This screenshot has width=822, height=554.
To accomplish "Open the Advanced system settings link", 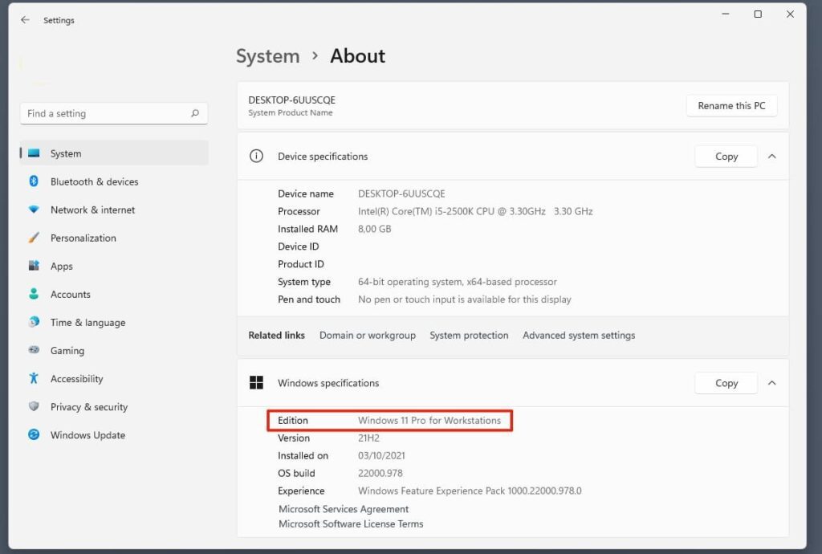I will [x=578, y=336].
